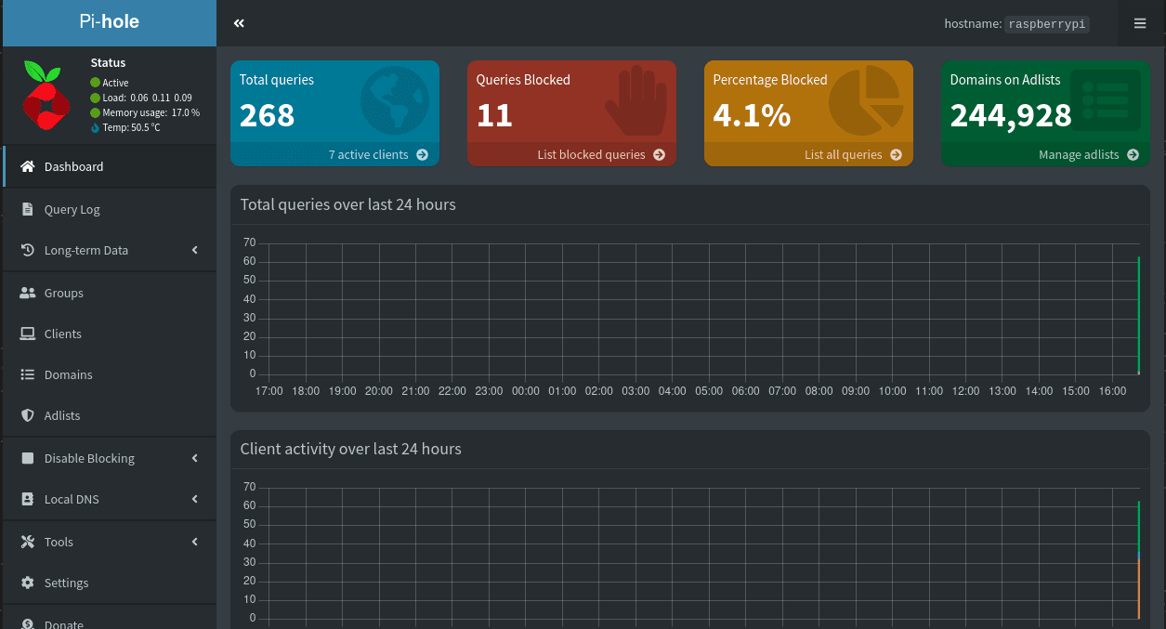Click the Clients laptop icon
This screenshot has height=629, width=1166.
coord(28,334)
